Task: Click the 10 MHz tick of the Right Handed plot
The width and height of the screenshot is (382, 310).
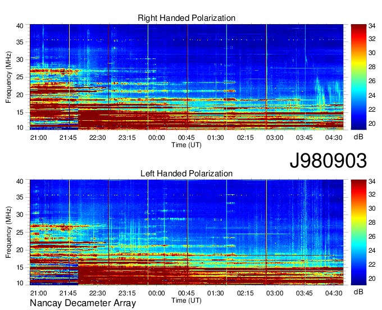Action: [x=20, y=127]
